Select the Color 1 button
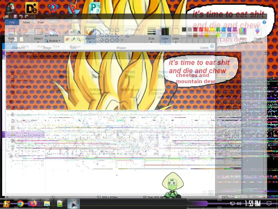 click(165, 35)
